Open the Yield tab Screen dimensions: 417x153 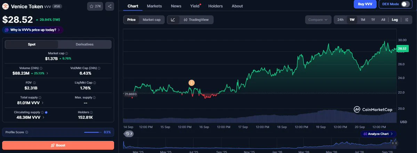click(195, 6)
